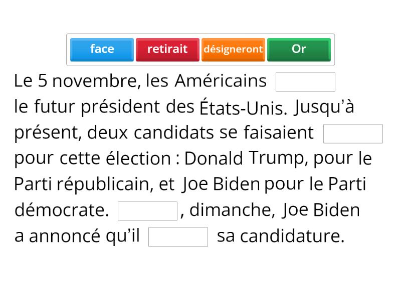Viewport: 401px width, 300px height.
Task: Click the words "sa candidature"
Action: (x=281, y=236)
